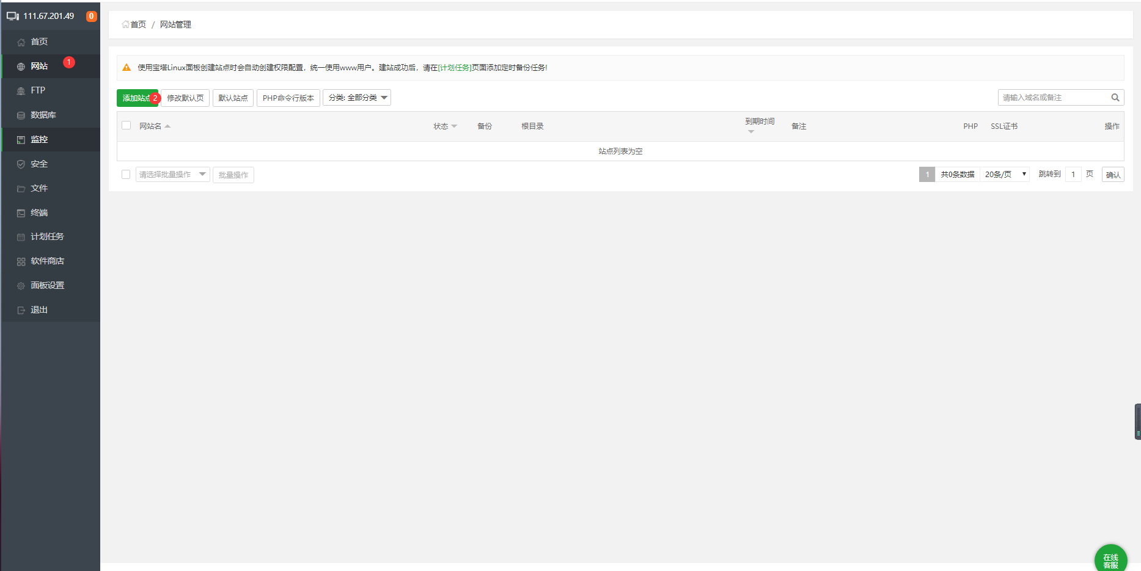Click the database sidebar icon
Screen dimensions: 1141x571
pyautogui.click(x=21, y=115)
